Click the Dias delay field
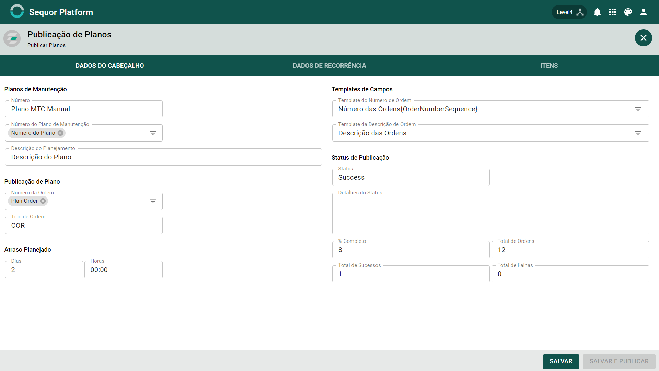This screenshot has width=659, height=371. point(44,270)
